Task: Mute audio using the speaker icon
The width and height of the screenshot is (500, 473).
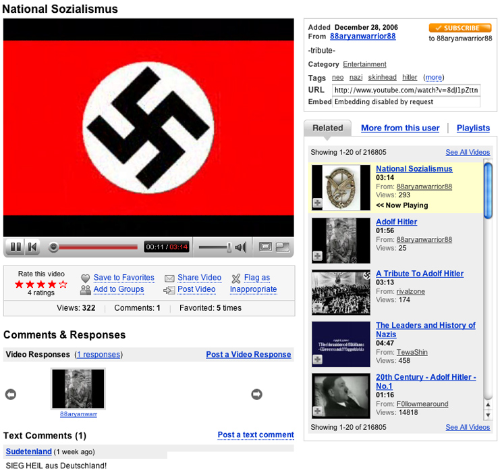Action: [x=241, y=247]
